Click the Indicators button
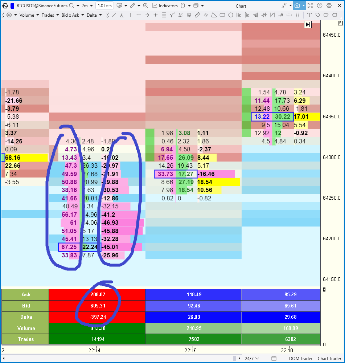This screenshot has height=363, width=345. pos(165,6)
